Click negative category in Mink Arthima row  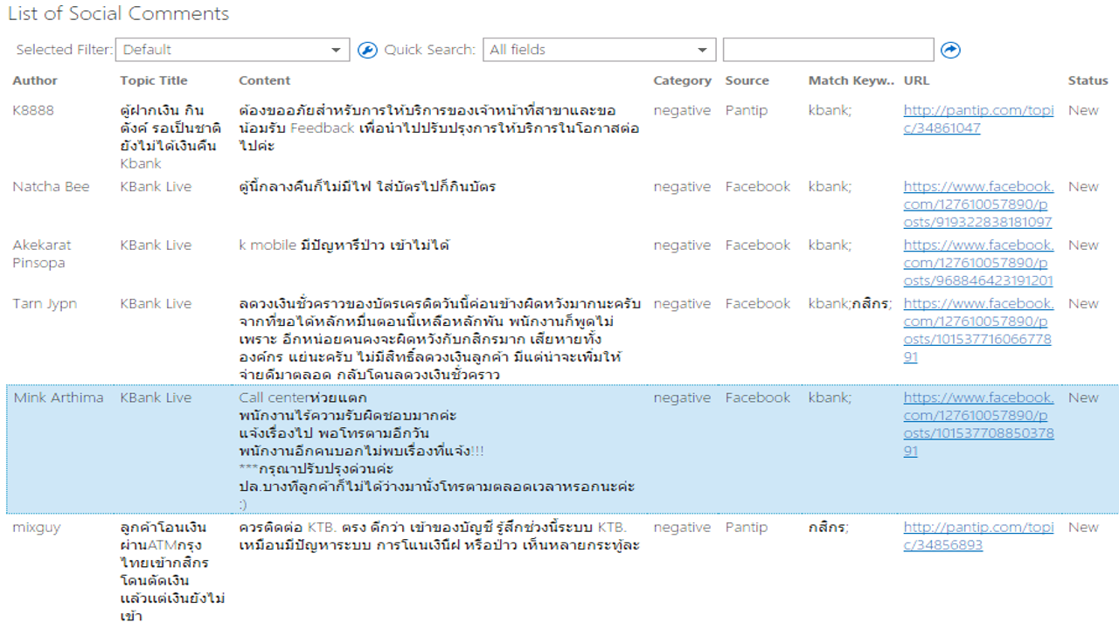click(682, 397)
